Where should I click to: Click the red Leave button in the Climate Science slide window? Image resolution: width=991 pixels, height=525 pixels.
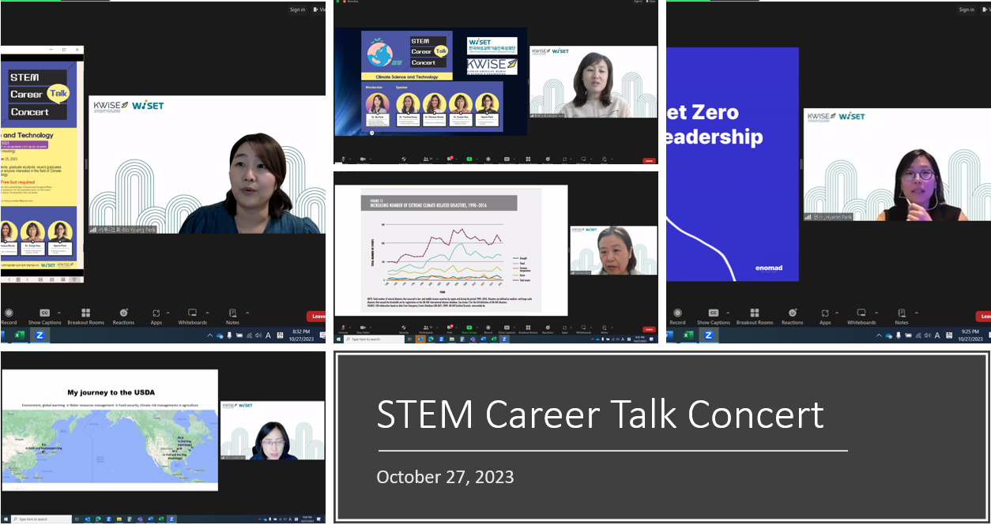coord(650,160)
